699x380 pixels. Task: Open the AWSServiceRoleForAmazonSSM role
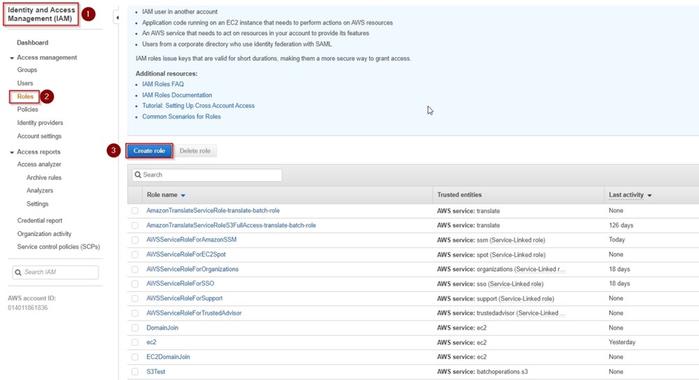[192, 240]
